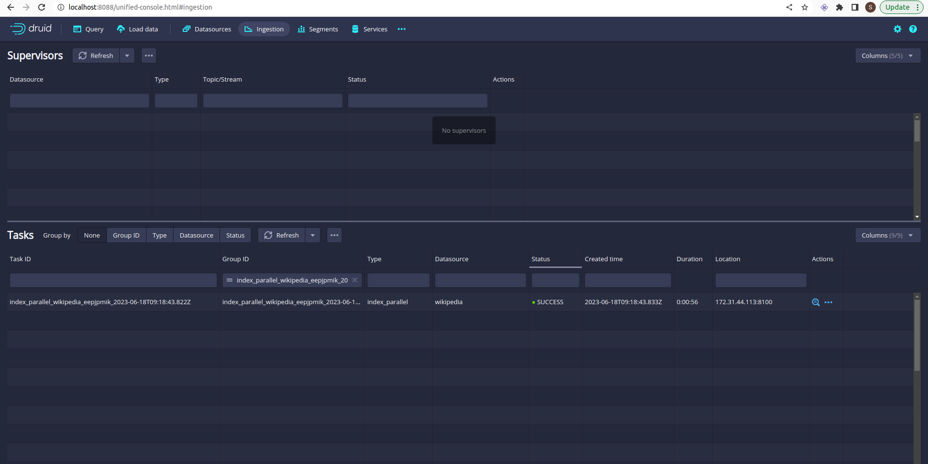Click the magnifier icon in task Actions
Viewport: 928px width, 464px height.
click(815, 302)
